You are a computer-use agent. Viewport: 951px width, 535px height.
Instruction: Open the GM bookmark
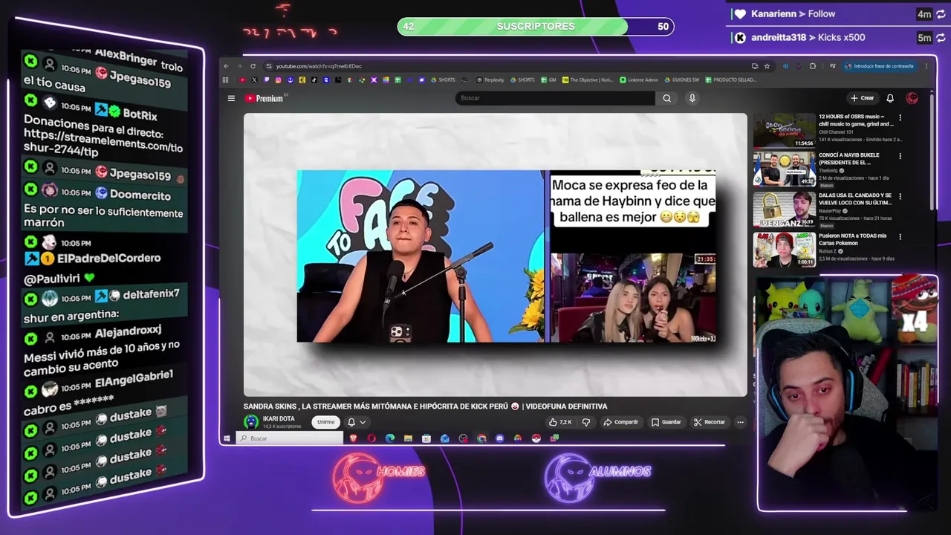[548, 80]
